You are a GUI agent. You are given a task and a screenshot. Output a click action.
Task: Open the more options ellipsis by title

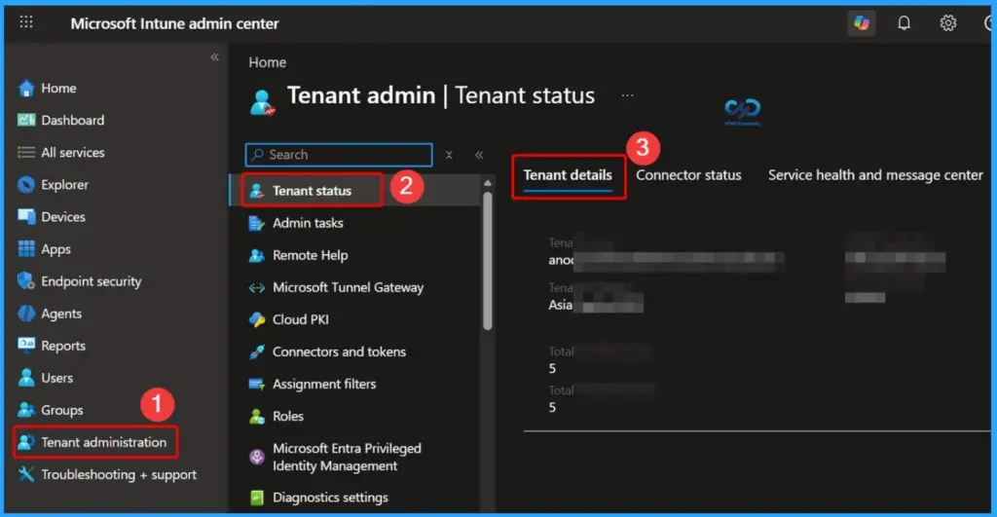pyautogui.click(x=628, y=95)
